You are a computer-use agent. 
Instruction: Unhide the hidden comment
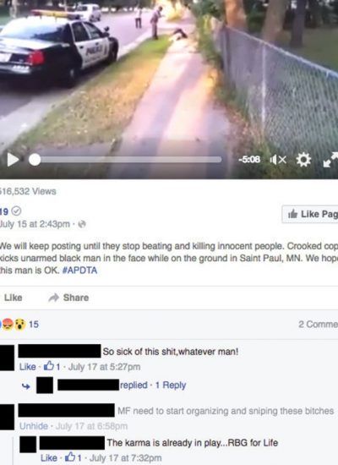34,426
